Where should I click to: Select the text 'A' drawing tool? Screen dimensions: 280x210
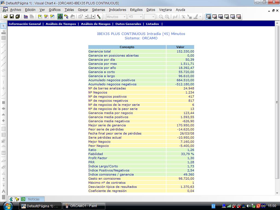4,191
